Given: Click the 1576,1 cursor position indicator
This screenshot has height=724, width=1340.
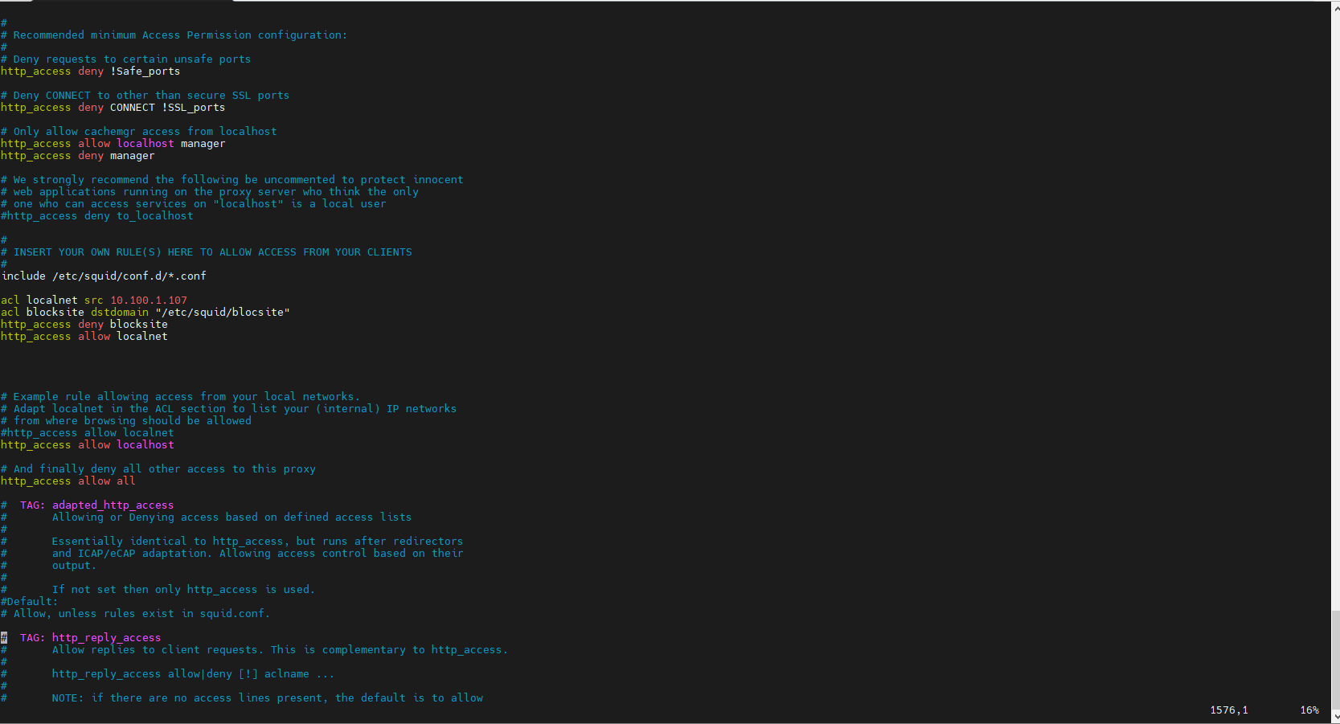Looking at the screenshot, I should coord(1228,710).
